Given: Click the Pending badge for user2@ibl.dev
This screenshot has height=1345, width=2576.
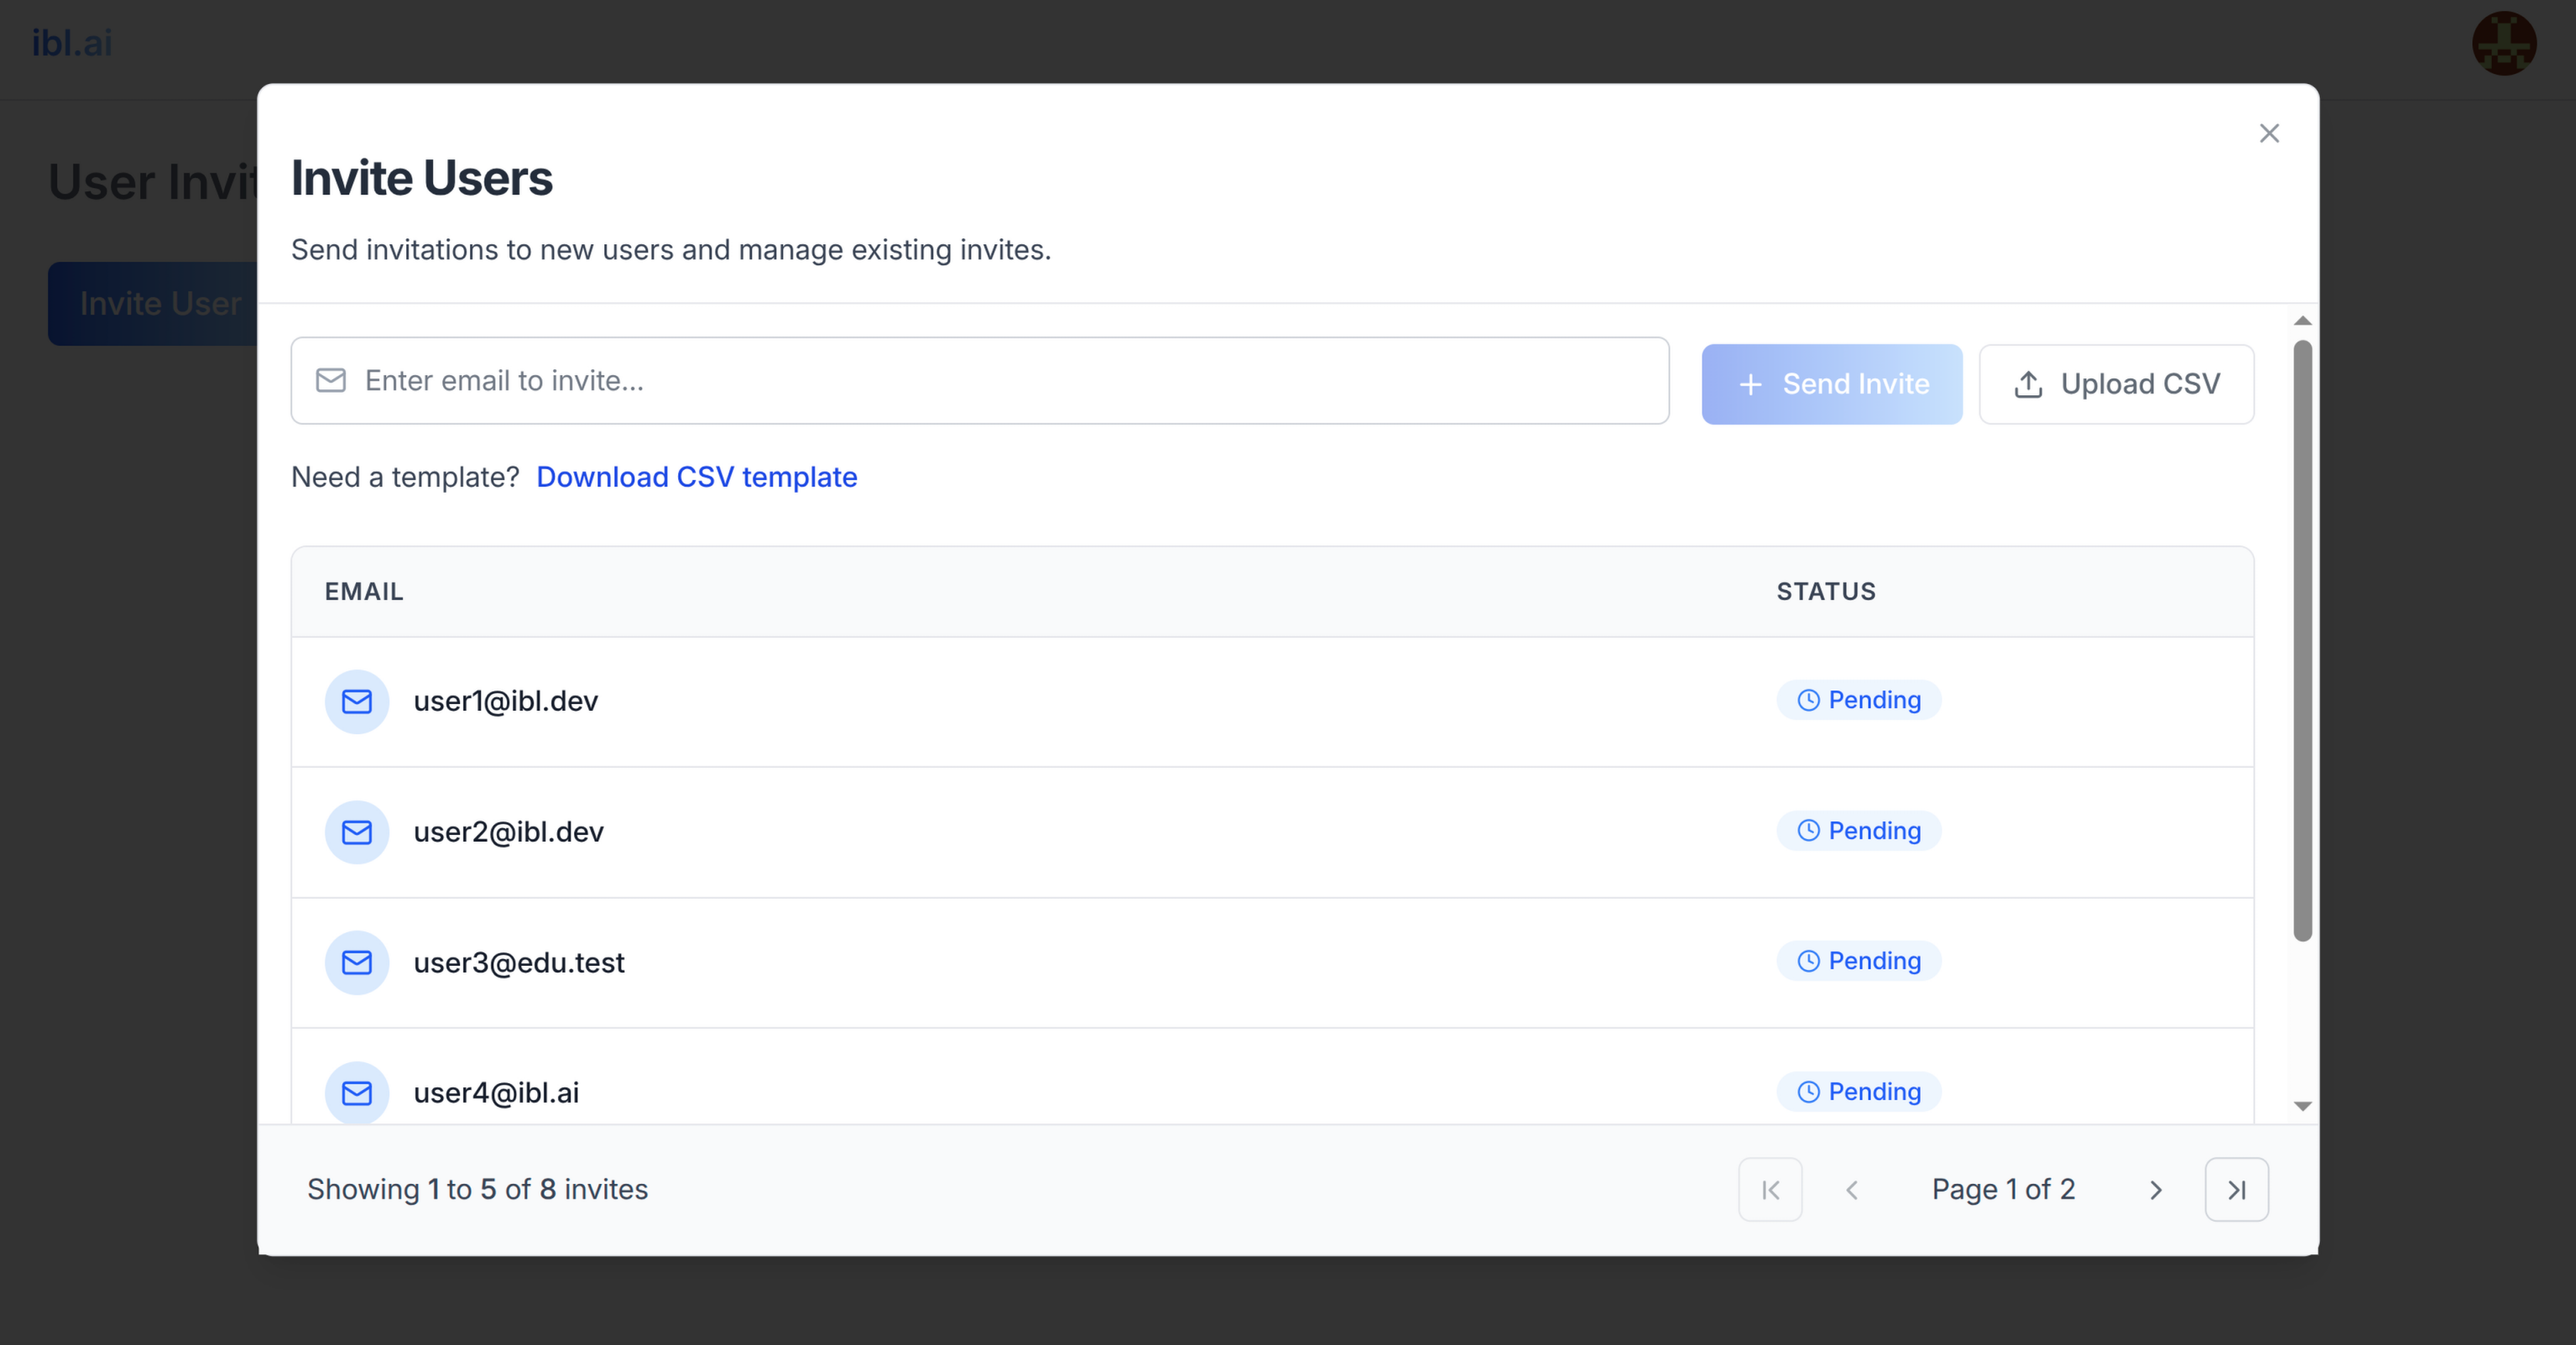Looking at the screenshot, I should point(1859,831).
